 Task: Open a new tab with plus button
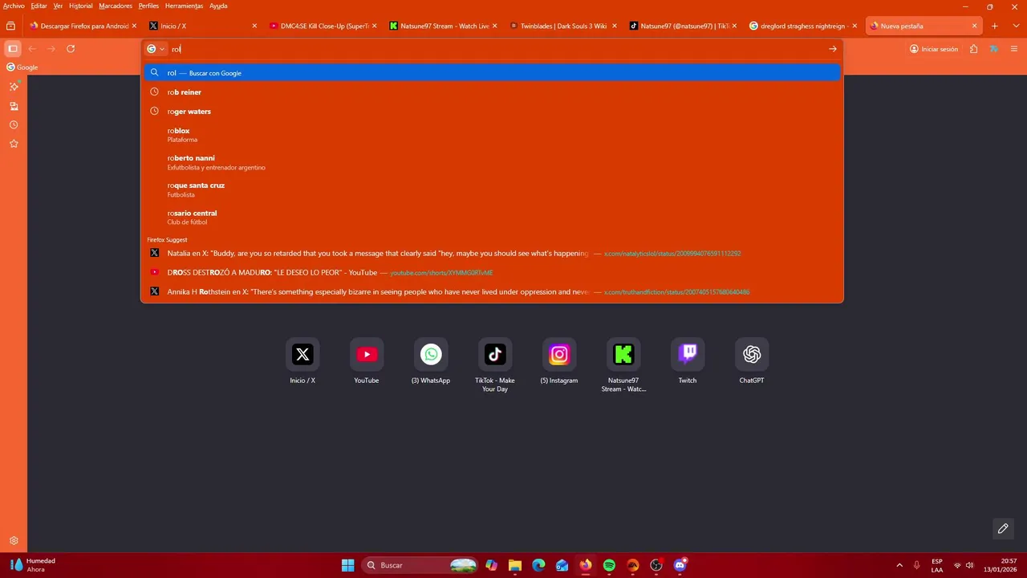(x=994, y=26)
